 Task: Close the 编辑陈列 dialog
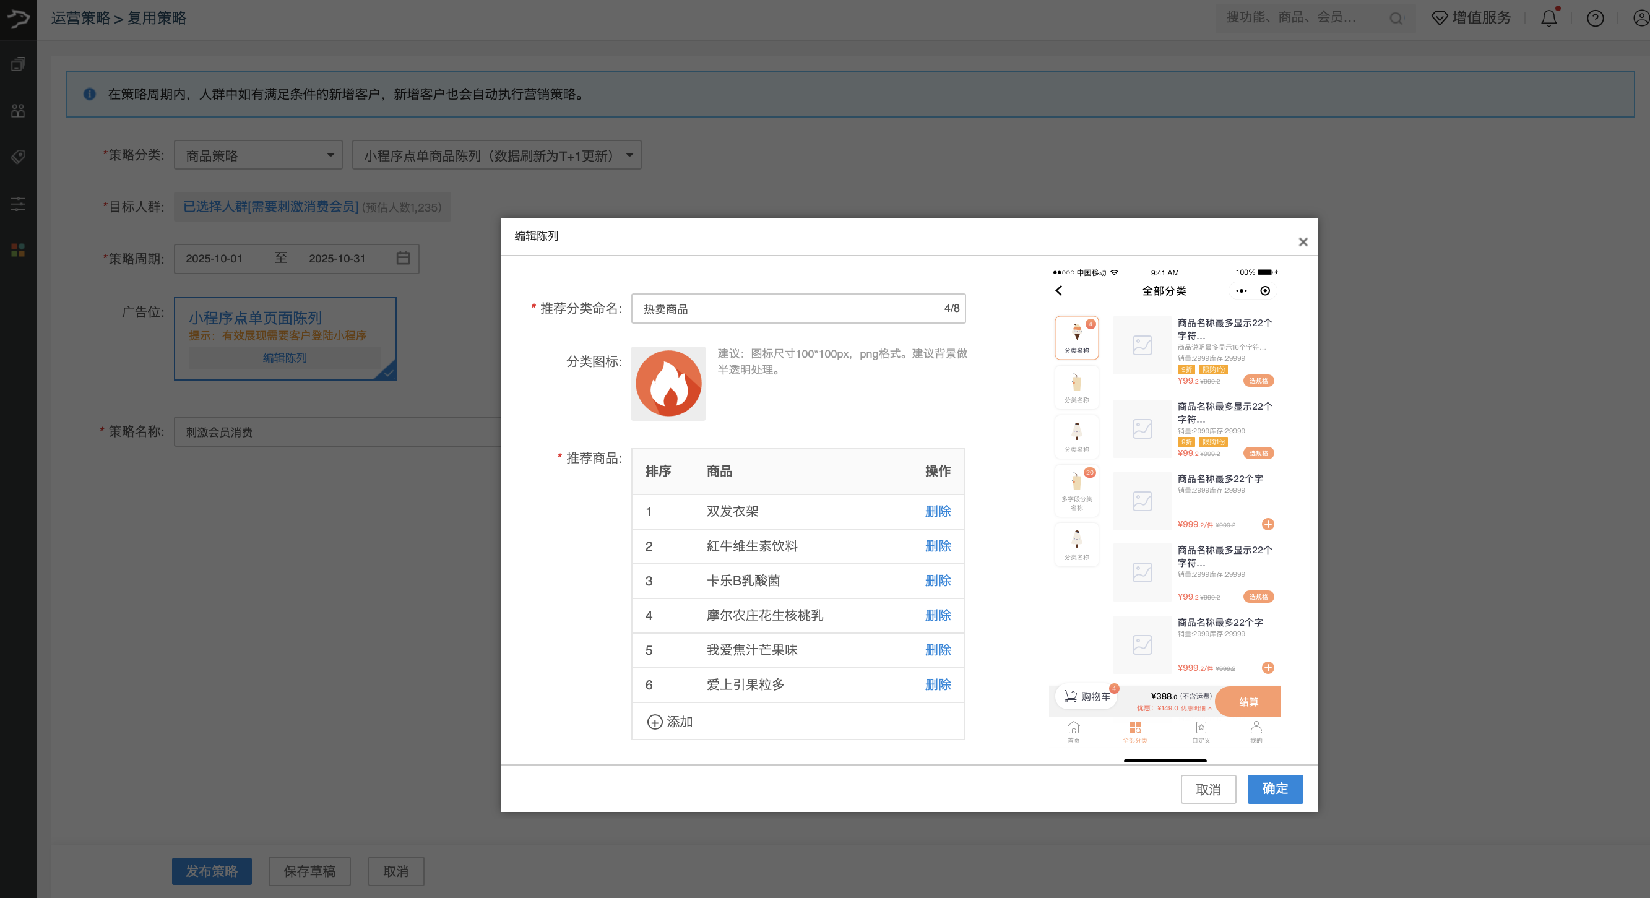pos(1302,242)
